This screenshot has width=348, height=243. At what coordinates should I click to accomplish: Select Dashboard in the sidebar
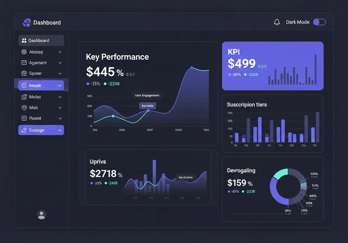coord(41,40)
